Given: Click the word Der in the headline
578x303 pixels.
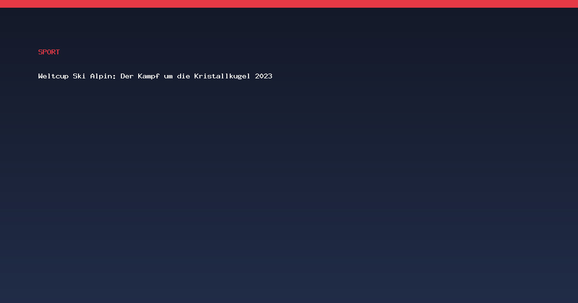Looking at the screenshot, I should [x=127, y=76].
